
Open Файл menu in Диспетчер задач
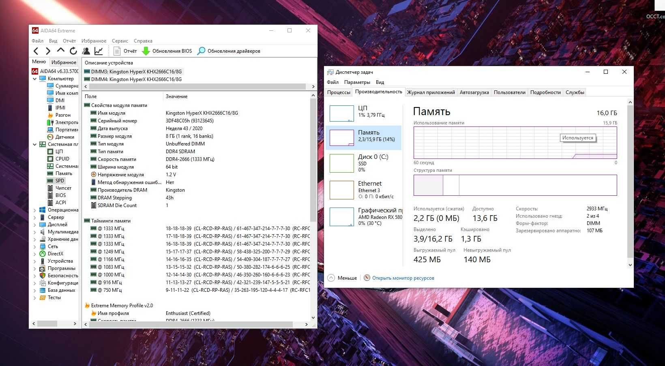[x=332, y=82]
